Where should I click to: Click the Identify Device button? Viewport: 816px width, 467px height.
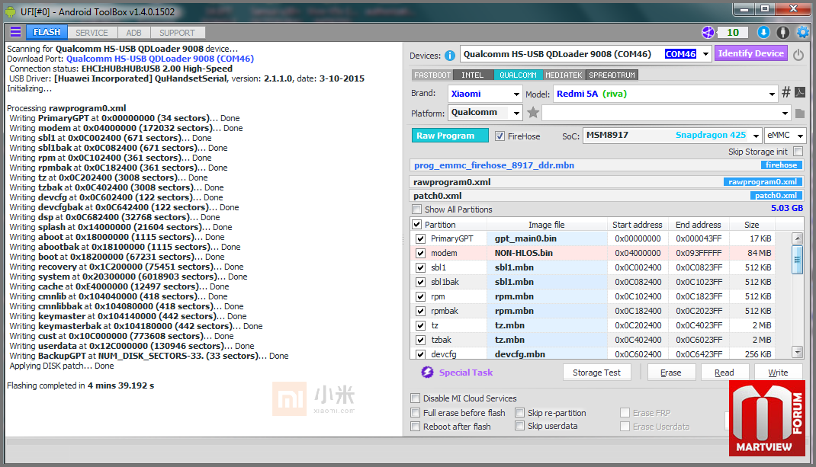(750, 53)
